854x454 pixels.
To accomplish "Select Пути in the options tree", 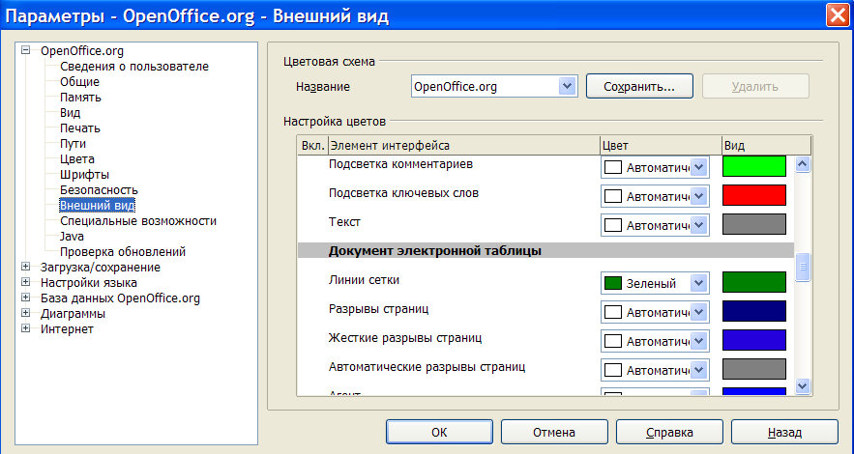I will pos(73,144).
